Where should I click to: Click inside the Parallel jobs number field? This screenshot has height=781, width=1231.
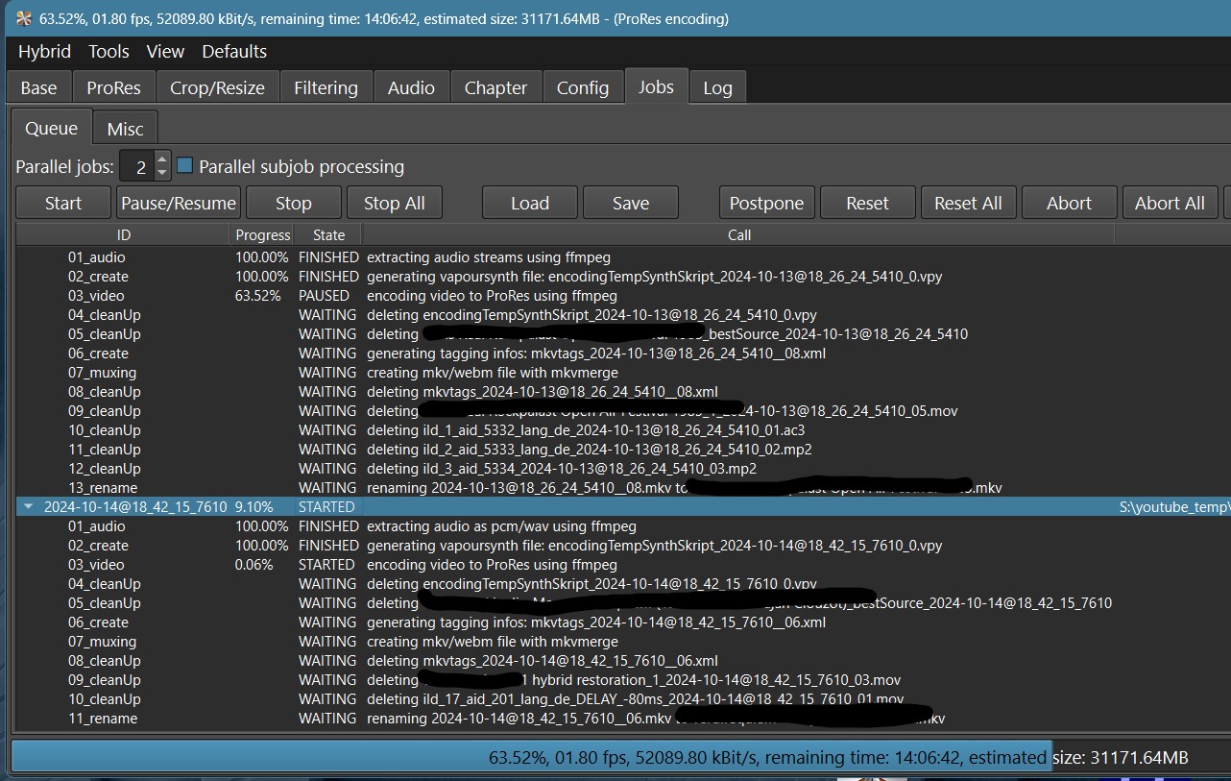point(136,167)
